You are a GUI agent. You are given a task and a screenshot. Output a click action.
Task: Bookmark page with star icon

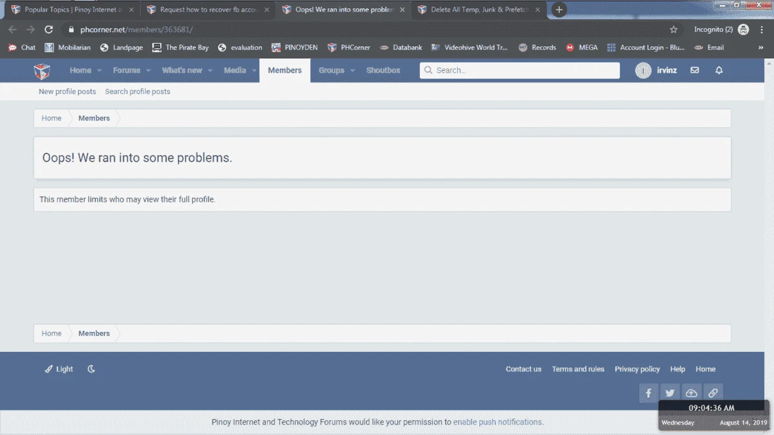(x=673, y=30)
